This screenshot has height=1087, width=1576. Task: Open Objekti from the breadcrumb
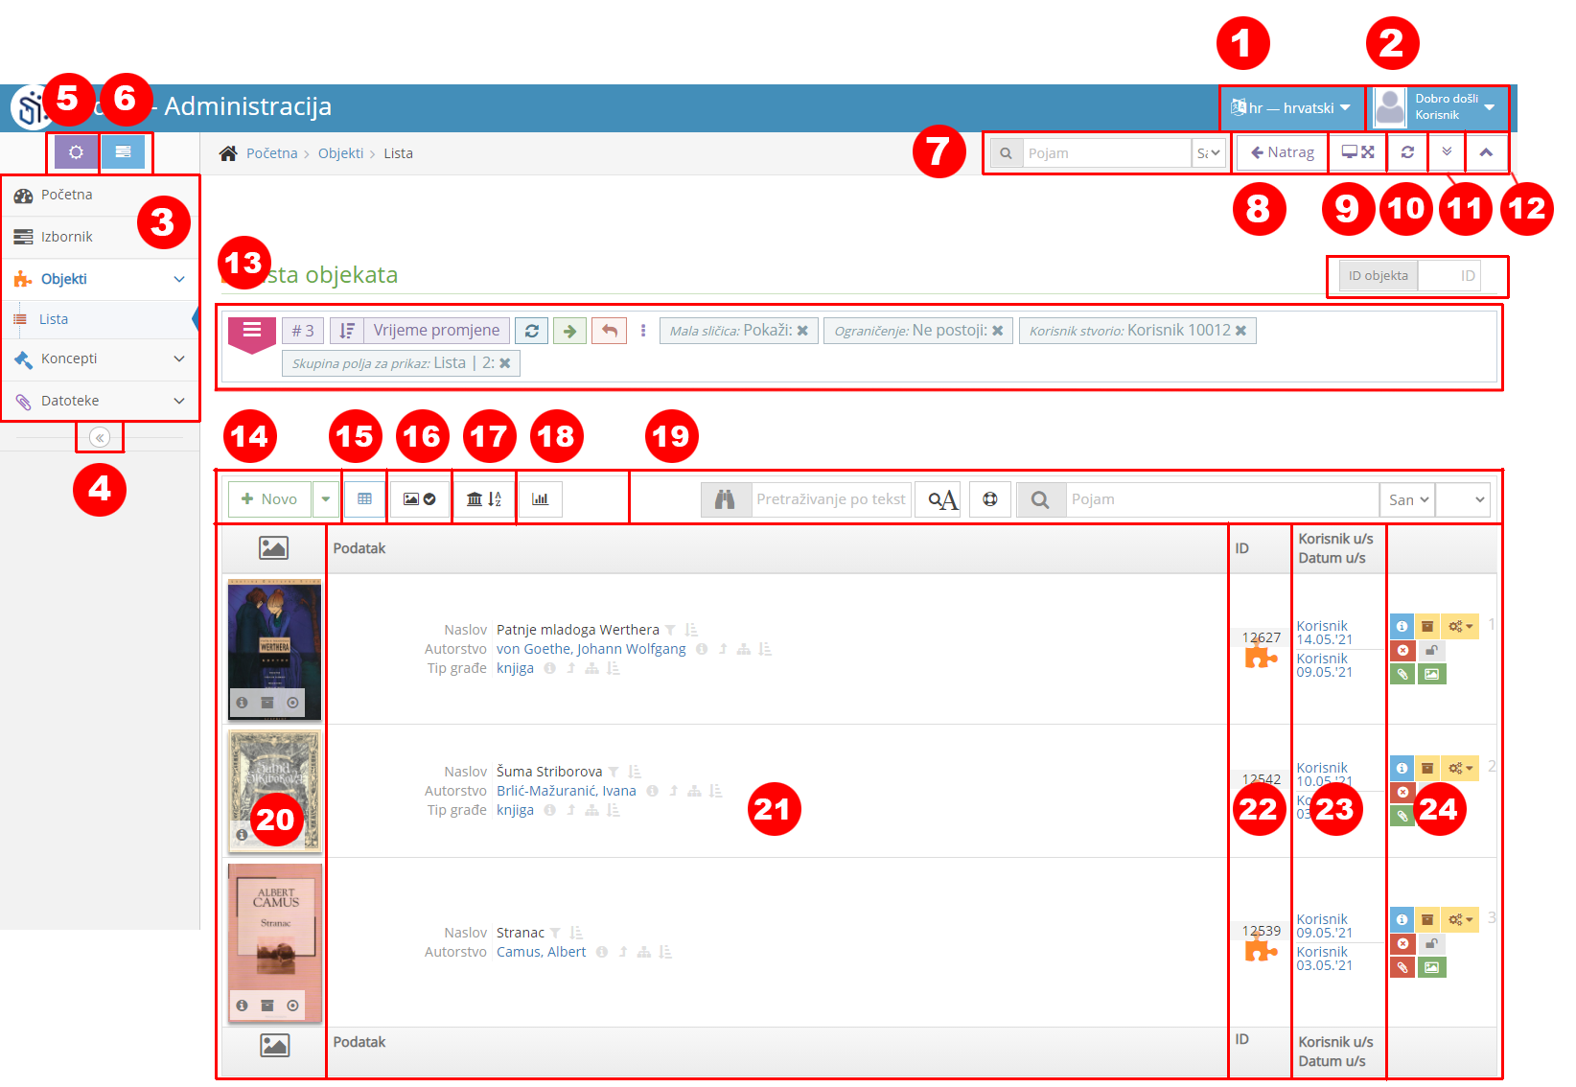[x=340, y=152]
